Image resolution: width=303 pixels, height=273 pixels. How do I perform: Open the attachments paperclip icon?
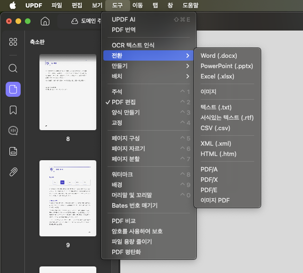point(13,172)
